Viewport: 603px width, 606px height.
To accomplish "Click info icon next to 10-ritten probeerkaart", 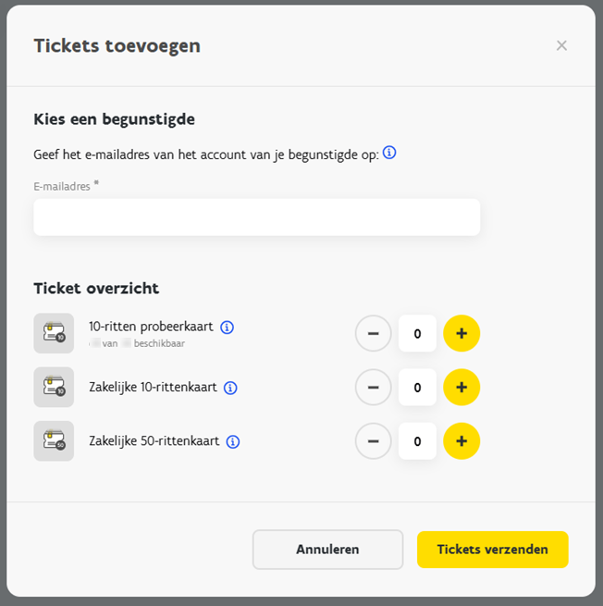I will click(228, 327).
